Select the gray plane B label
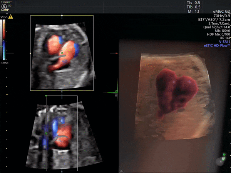Image resolution: width=231 pixels, height=173 pixels. [x=116, y=95]
